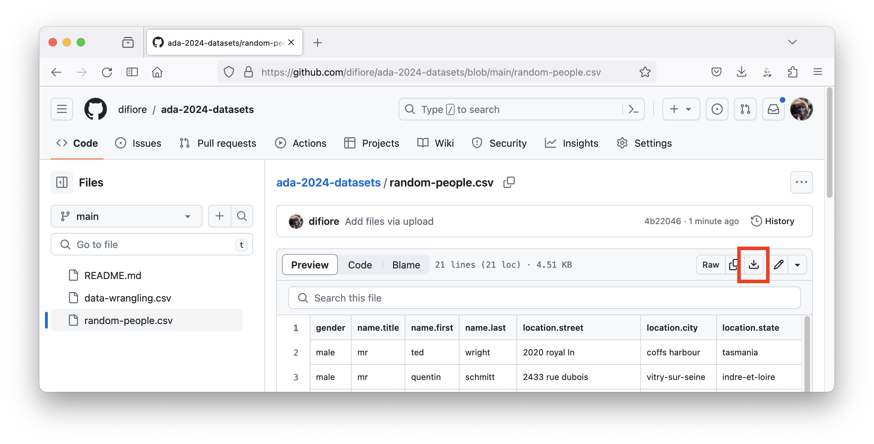Copy file path next to random-people.csv
The width and height of the screenshot is (874, 444).
[x=509, y=182]
